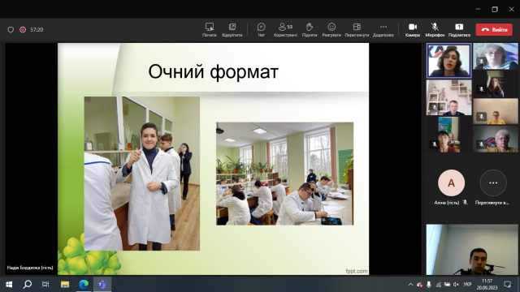The image size is (520, 292).
Task: Unmute the Мікрофон microphone
Action: 435,29
